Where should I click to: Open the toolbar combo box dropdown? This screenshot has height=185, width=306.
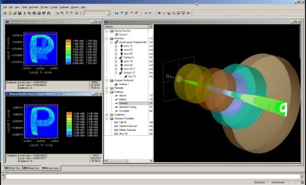108,13
